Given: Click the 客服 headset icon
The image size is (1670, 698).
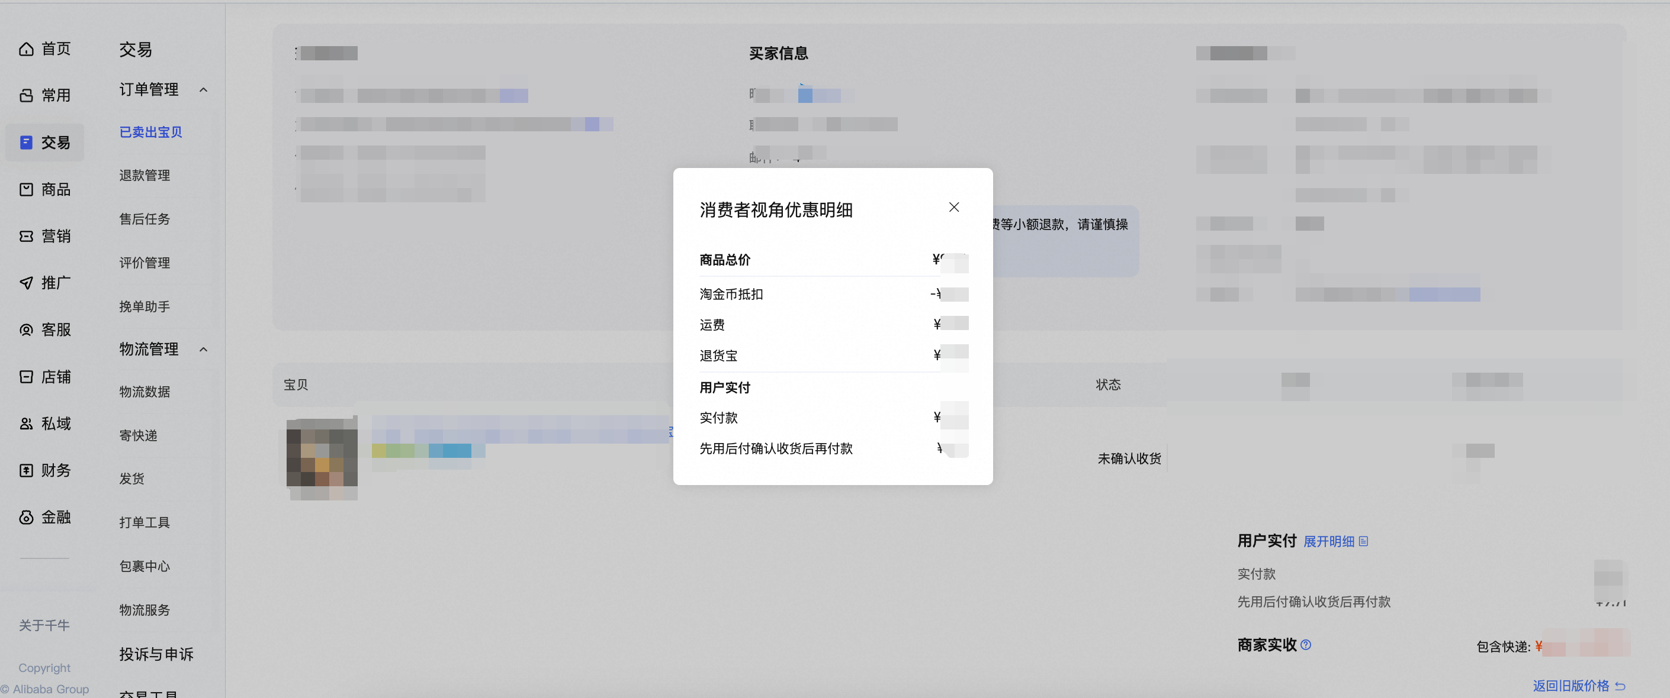Looking at the screenshot, I should point(26,329).
